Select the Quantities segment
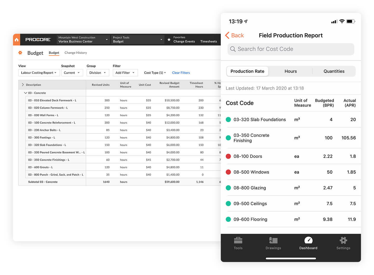Image resolution: width=374 pixels, height=275 pixels. click(334, 71)
